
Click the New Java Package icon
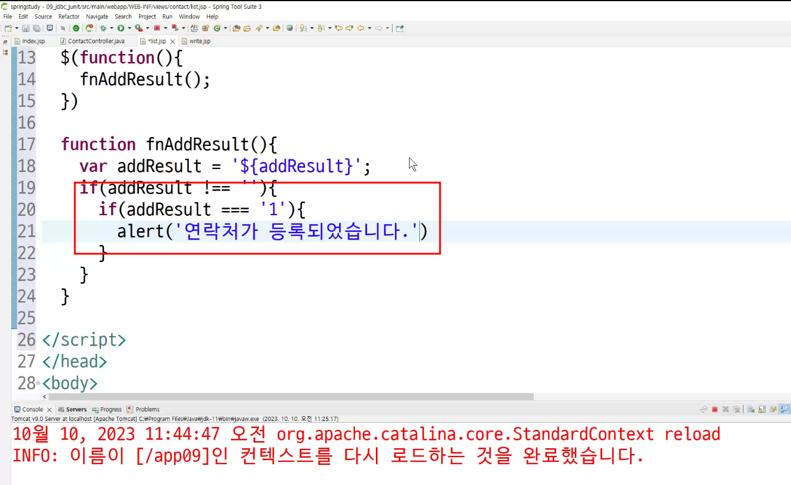point(205,28)
